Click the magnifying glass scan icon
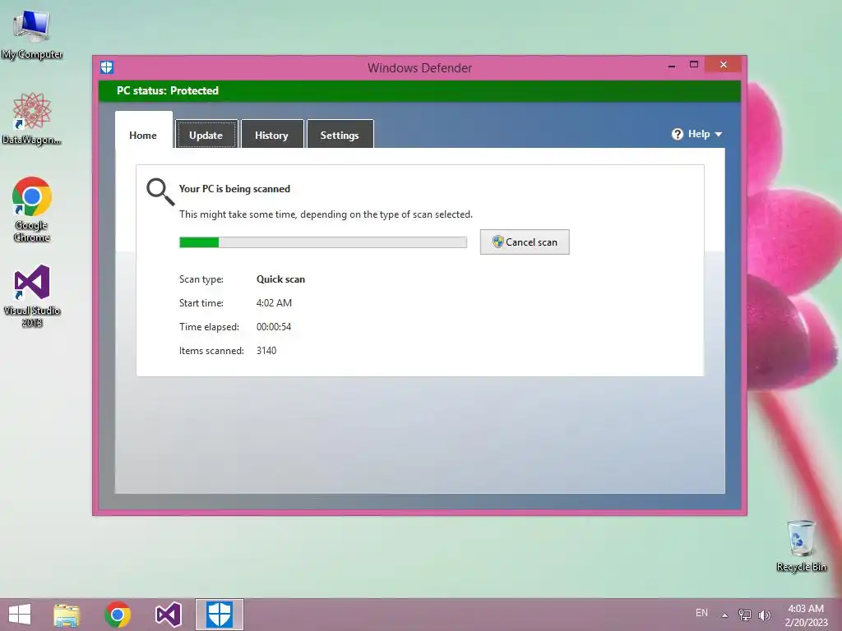 (160, 192)
